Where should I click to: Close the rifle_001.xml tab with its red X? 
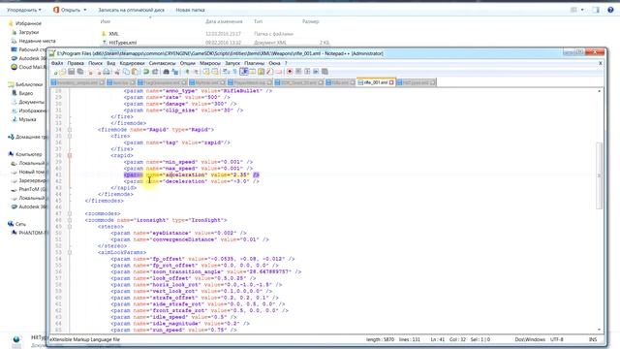click(x=391, y=82)
